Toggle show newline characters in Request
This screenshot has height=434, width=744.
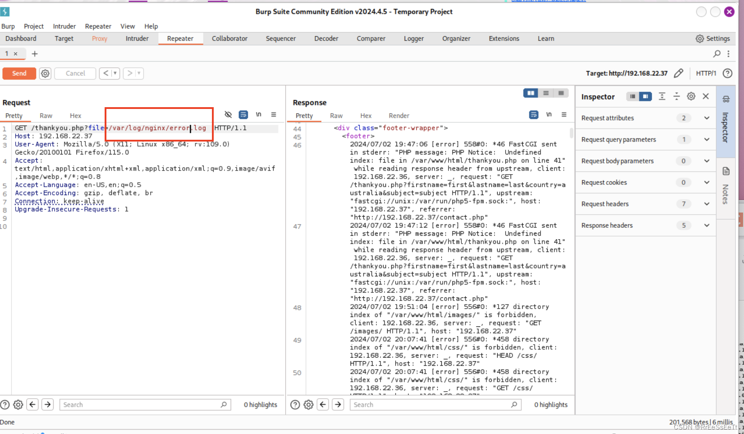point(258,115)
